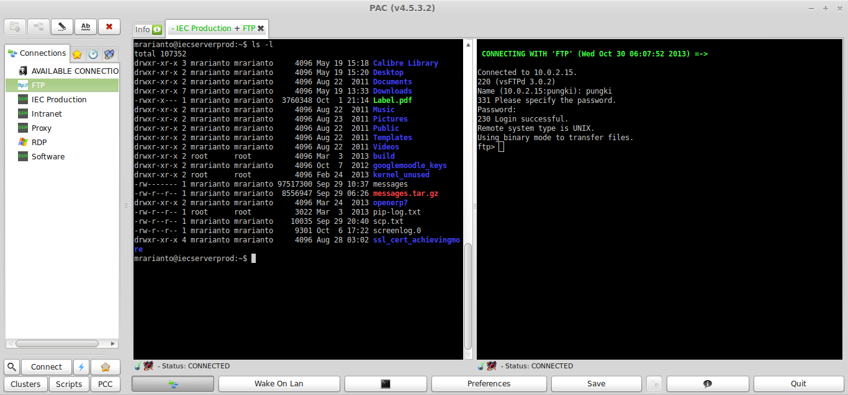Click the Scripts button
Viewport: 848px width, 395px height.
click(69, 384)
